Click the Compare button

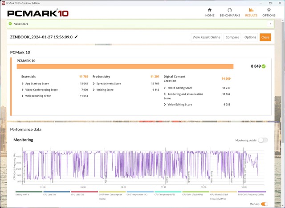(x=232, y=37)
